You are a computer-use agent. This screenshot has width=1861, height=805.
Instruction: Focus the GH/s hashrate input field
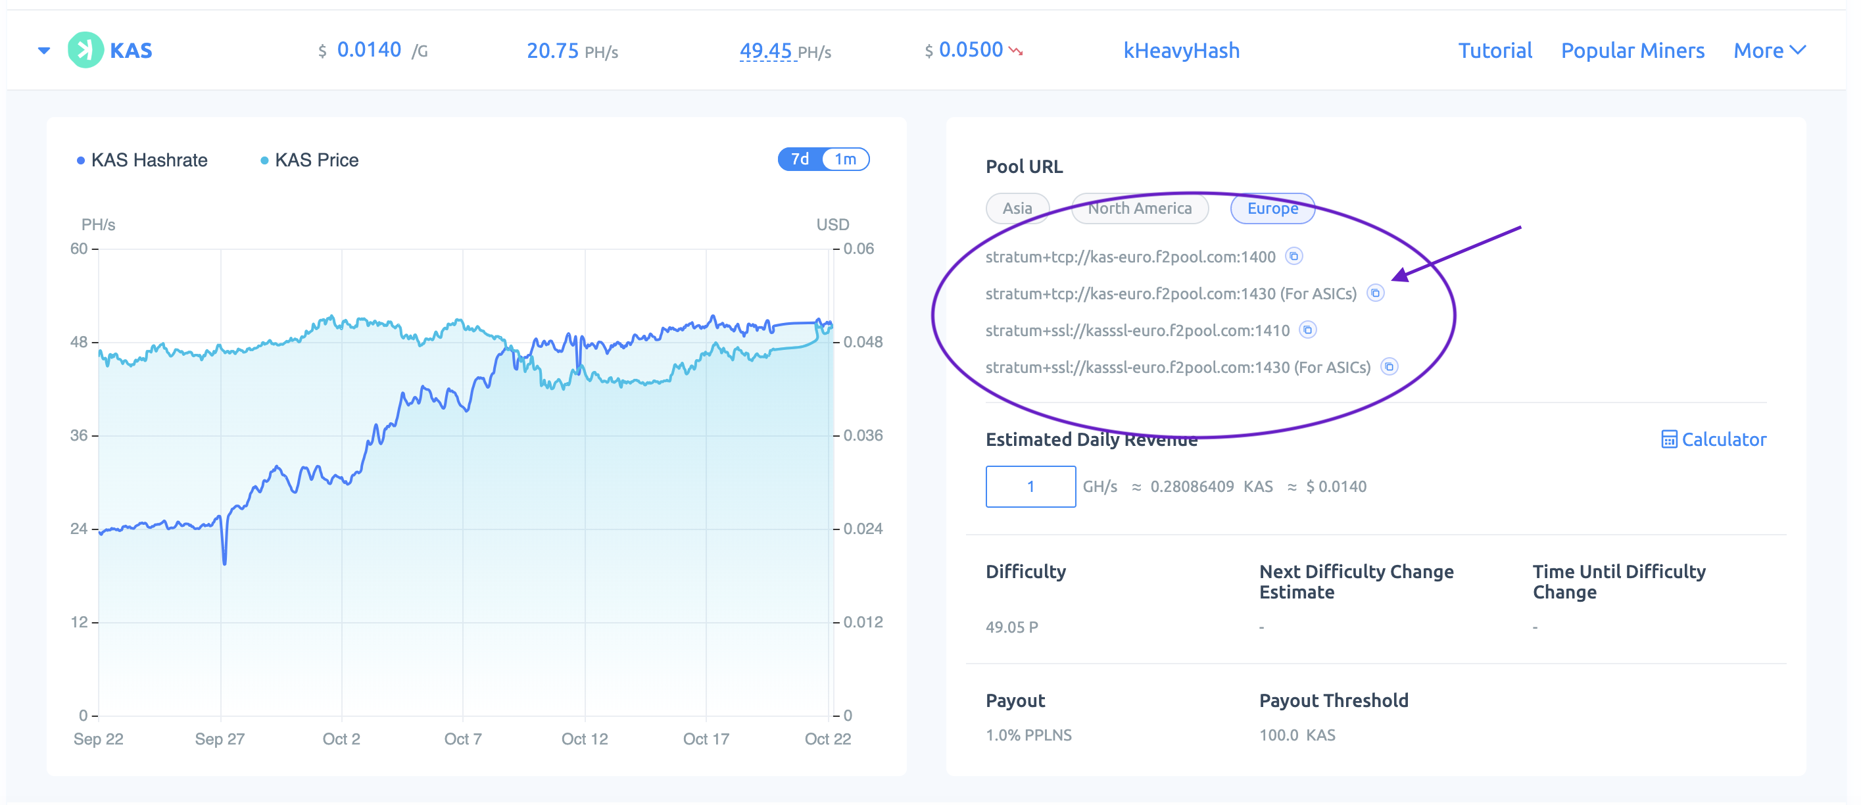coord(1030,486)
